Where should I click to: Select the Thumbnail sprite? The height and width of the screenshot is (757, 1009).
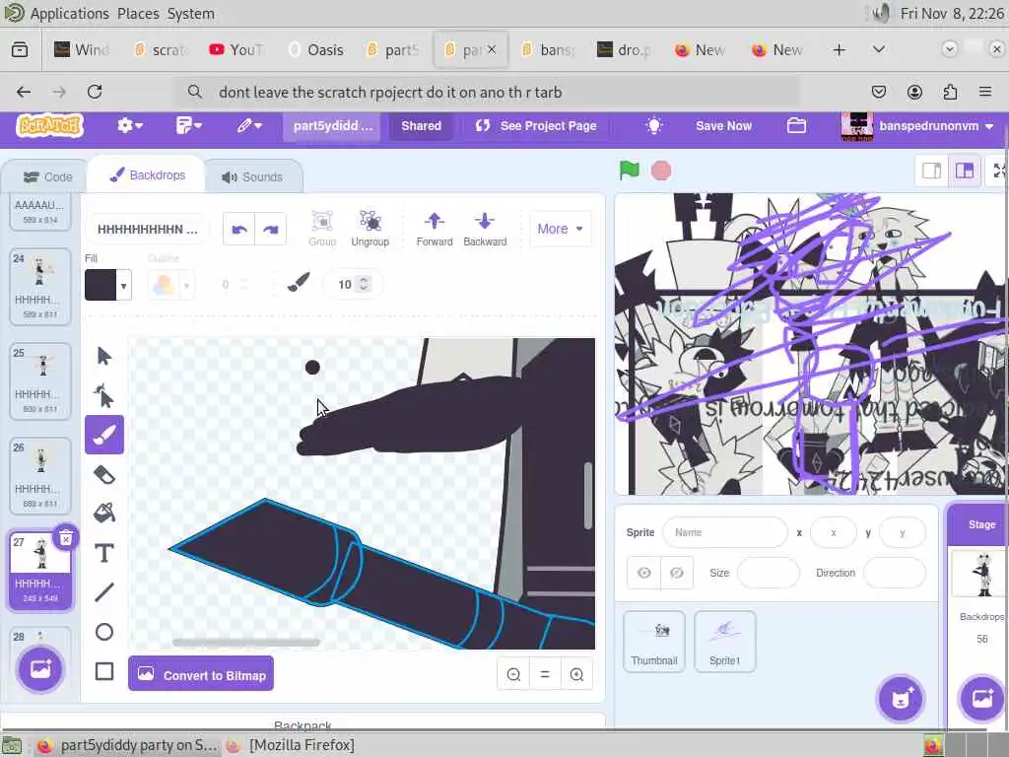click(x=654, y=641)
